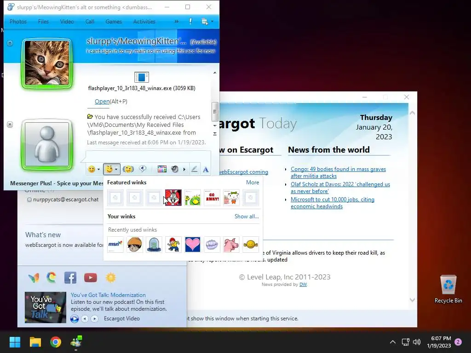Collapse your own display picture arrow
The image size is (471, 353).
coord(10,124)
